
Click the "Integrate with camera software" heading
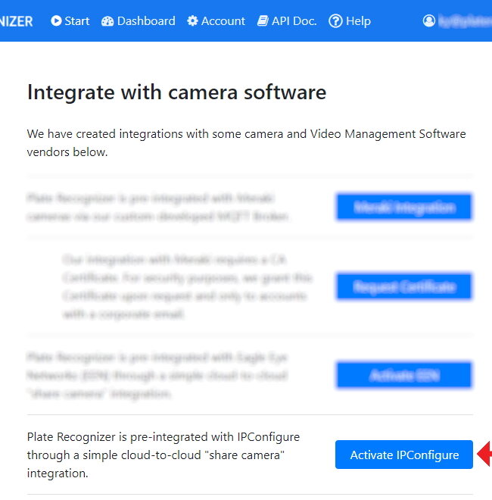click(x=177, y=92)
